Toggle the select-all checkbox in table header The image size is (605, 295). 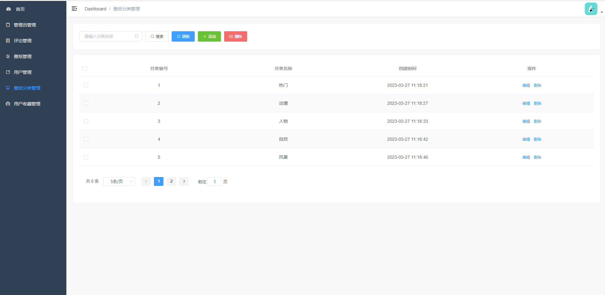coord(85,68)
